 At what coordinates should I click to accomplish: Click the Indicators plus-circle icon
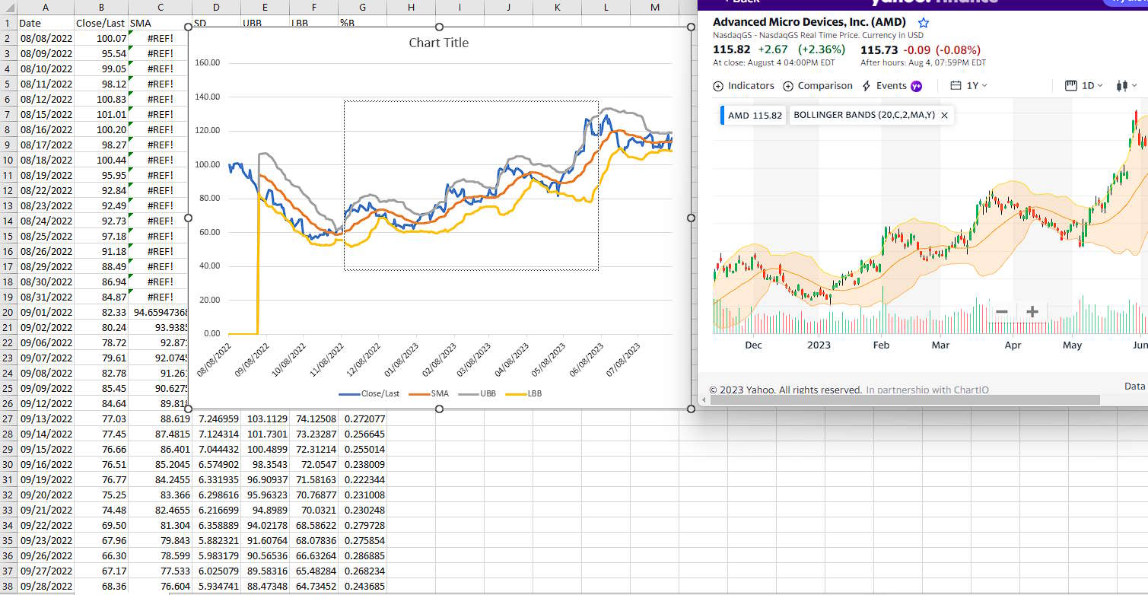tap(717, 85)
